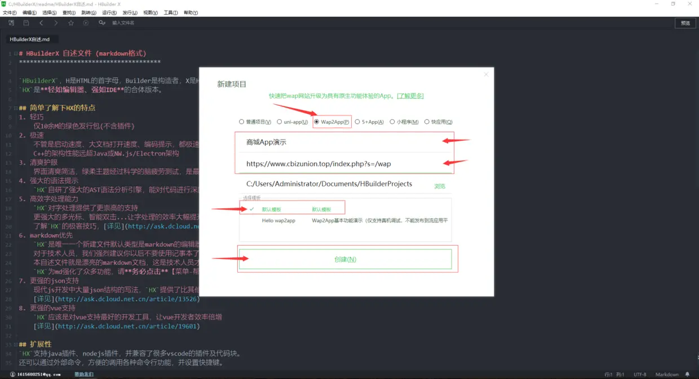Click the project name field 商城App演示

point(345,142)
